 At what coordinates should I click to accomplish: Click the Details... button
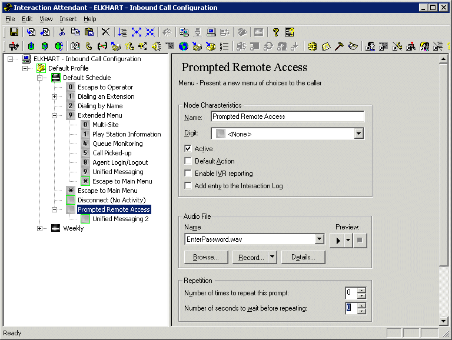tap(303, 257)
